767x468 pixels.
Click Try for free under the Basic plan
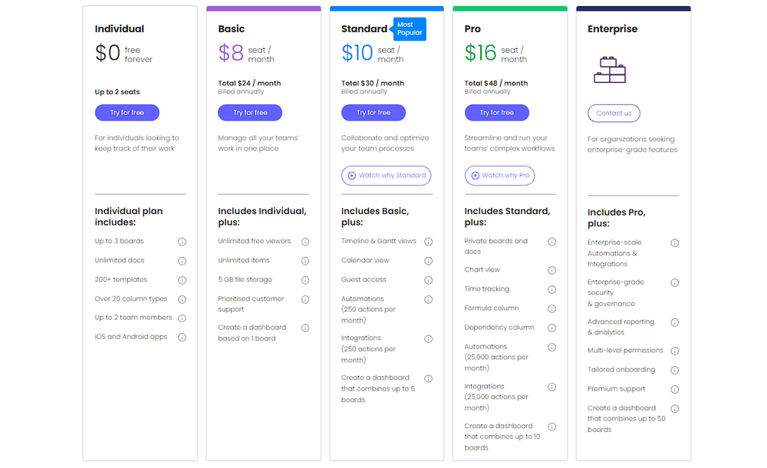[x=250, y=112]
